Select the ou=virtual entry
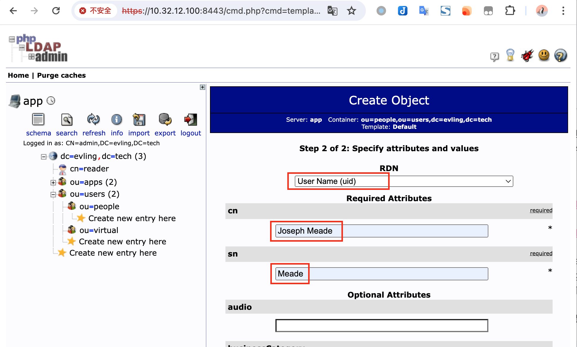The image size is (577, 347). (x=99, y=230)
